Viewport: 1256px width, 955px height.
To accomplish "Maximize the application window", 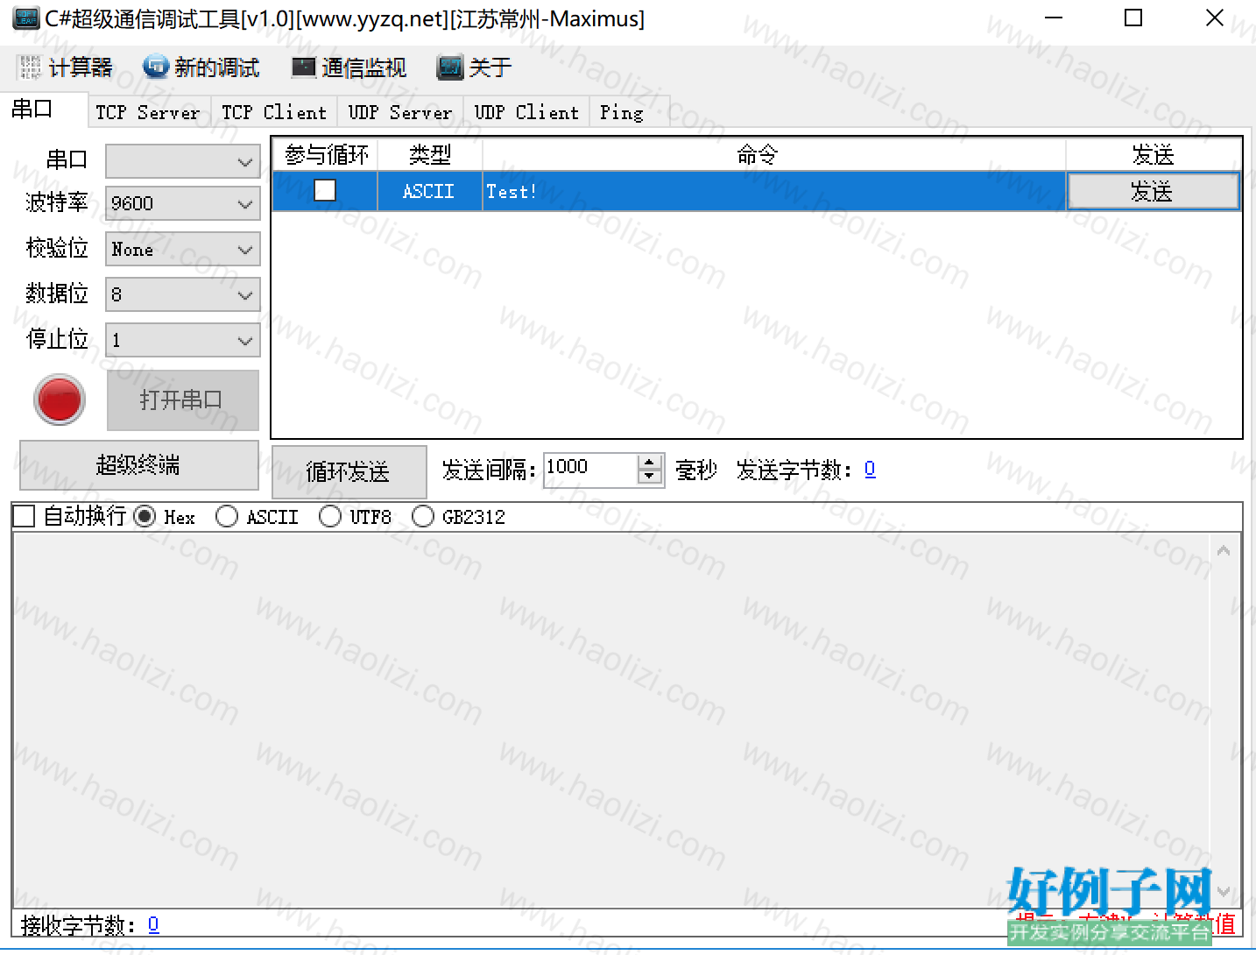I will [1133, 18].
